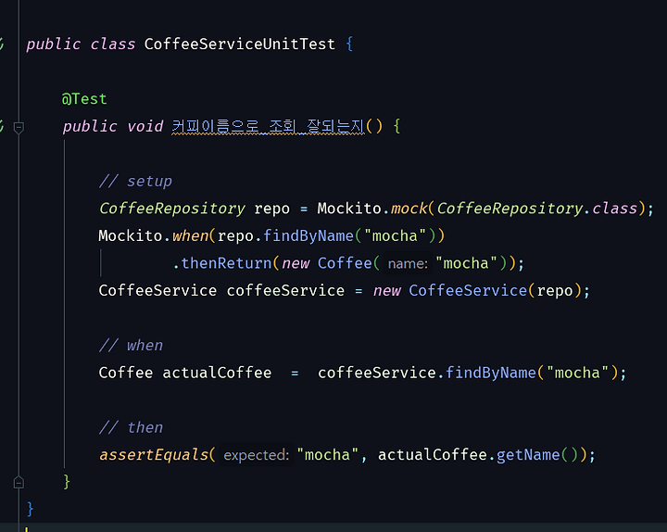Image resolution: width=667 pixels, height=532 pixels.
Task: Click the 'name:' parameter inlay hint
Action: pos(407,263)
